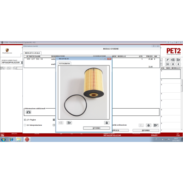Open File Explorer from taskbar

pyautogui.click(x=19, y=139)
